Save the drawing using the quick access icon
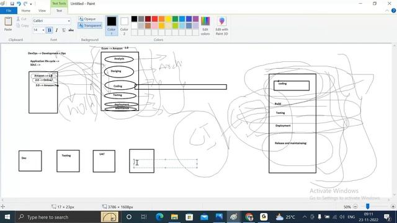Viewport: 397px width, 223px height. 12,4
